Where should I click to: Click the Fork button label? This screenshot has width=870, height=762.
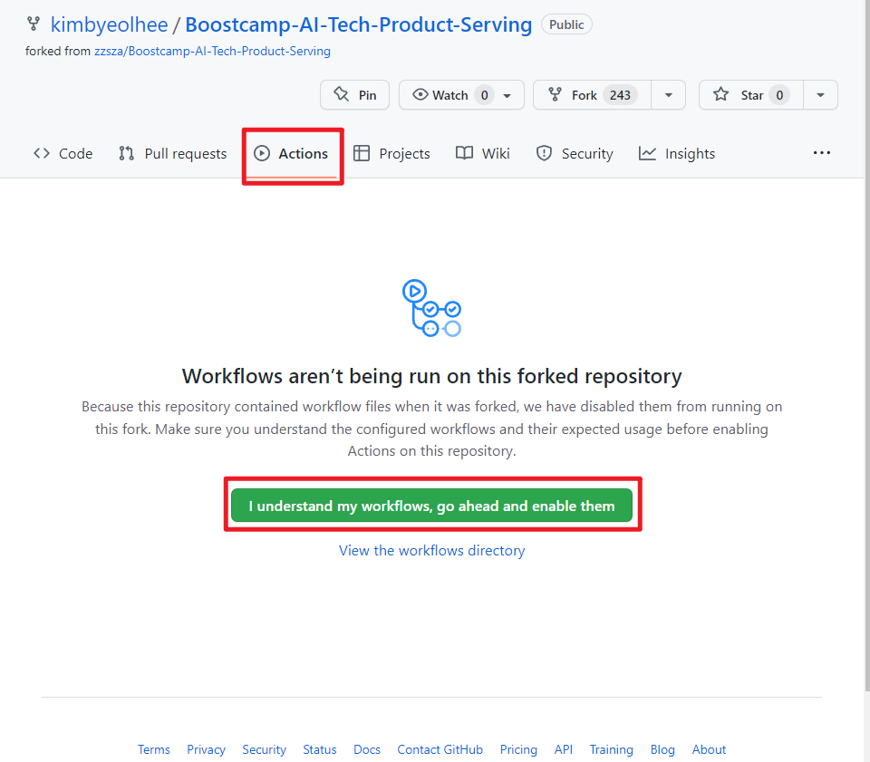click(x=585, y=95)
